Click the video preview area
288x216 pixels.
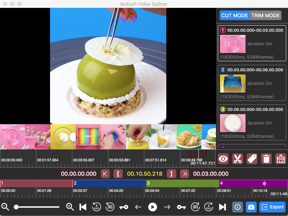coord(108,66)
